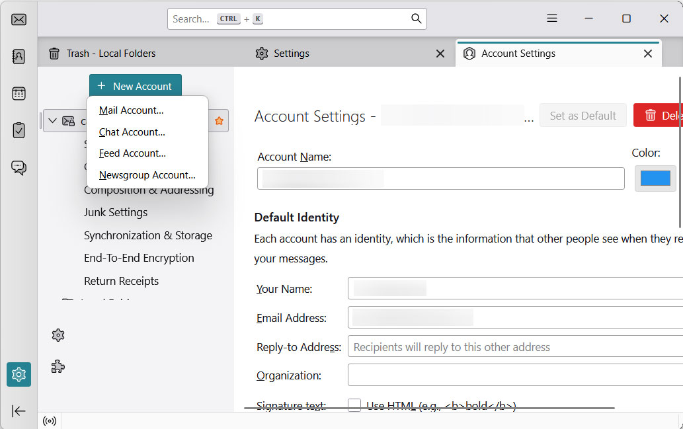This screenshot has width=683, height=429.
Task: Open the Tasks icon in sidebar
Action: pyautogui.click(x=19, y=130)
